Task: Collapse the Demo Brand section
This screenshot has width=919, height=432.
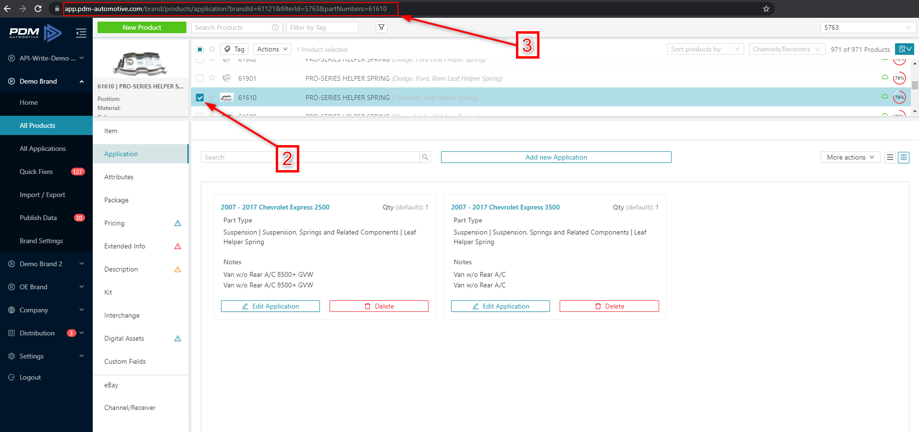Action: point(46,81)
